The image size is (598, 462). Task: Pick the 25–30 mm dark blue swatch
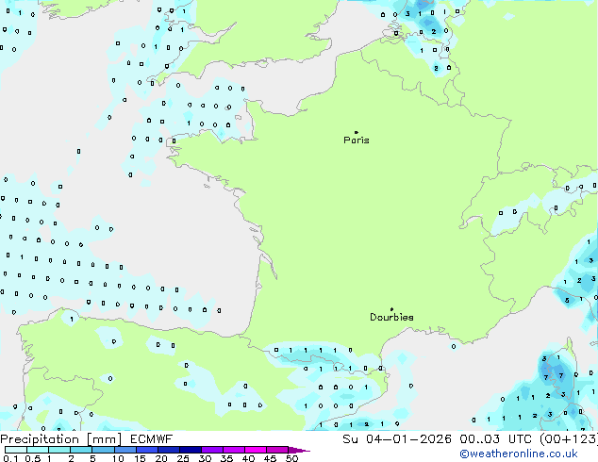[x=191, y=450]
